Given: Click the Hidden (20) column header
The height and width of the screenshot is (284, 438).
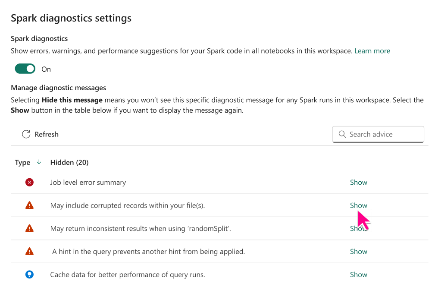Looking at the screenshot, I should (69, 163).
